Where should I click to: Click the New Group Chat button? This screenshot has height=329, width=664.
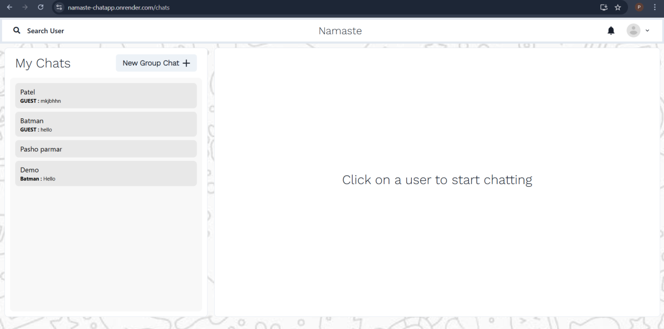[x=156, y=63]
